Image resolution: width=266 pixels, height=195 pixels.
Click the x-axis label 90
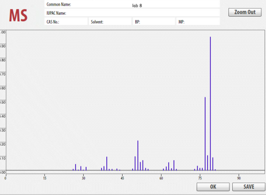239,178
